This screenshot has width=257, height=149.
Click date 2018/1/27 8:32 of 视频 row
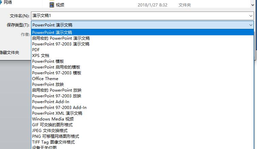(152, 5)
